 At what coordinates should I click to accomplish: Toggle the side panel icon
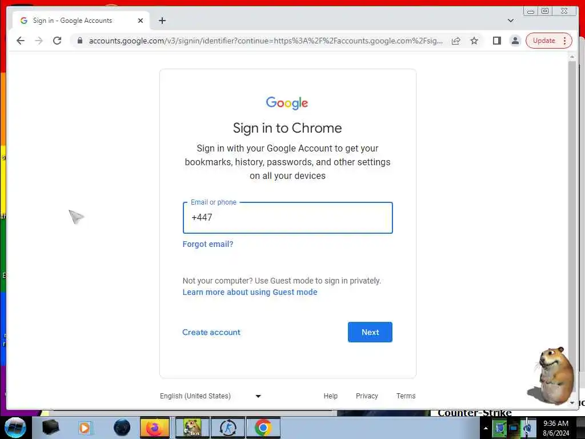496,41
